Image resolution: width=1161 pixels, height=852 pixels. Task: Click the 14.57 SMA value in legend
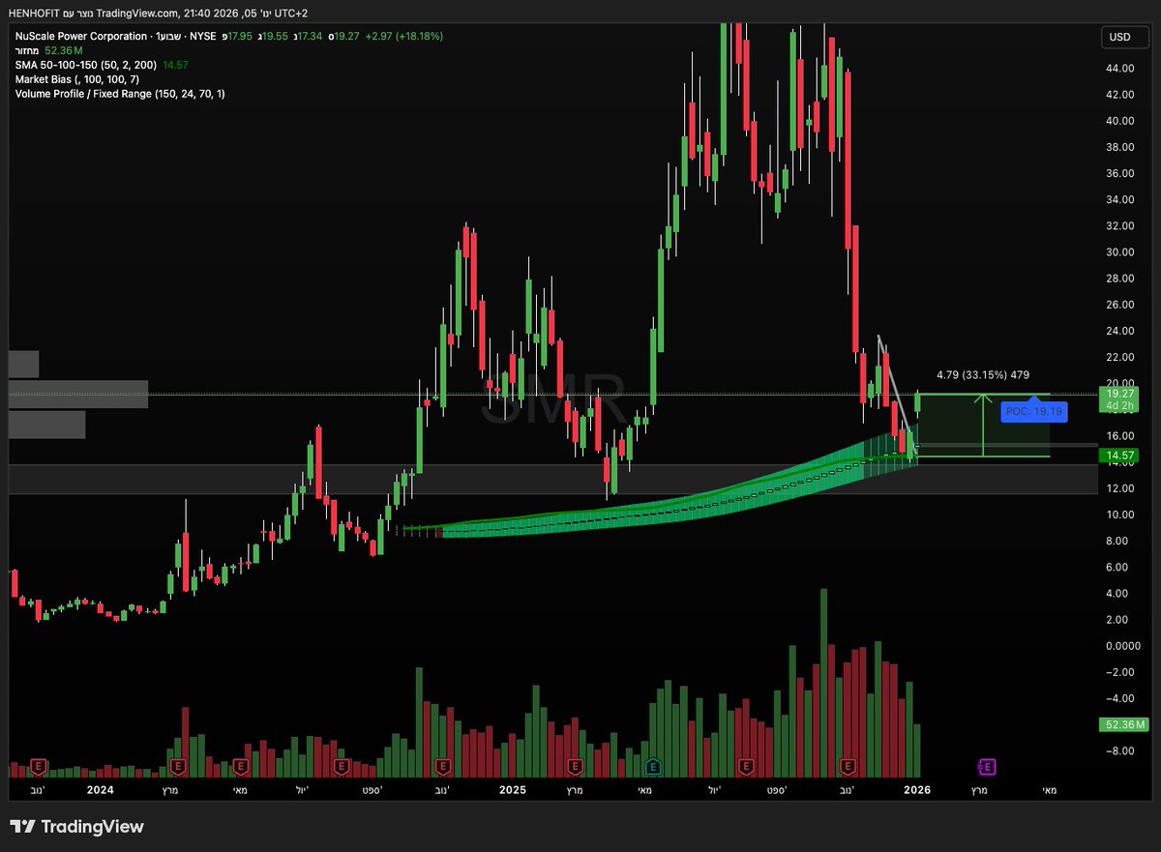coord(175,65)
